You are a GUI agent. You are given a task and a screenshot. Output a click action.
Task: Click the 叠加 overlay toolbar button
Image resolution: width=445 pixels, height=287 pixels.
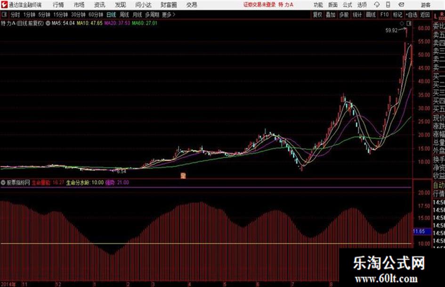tap(331, 15)
